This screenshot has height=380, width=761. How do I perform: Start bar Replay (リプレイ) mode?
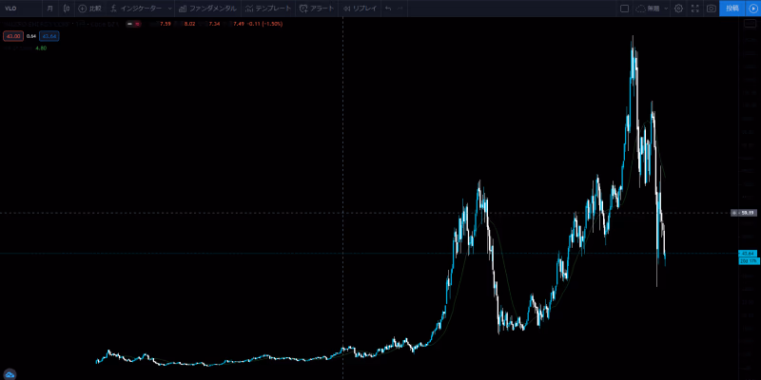pos(360,8)
